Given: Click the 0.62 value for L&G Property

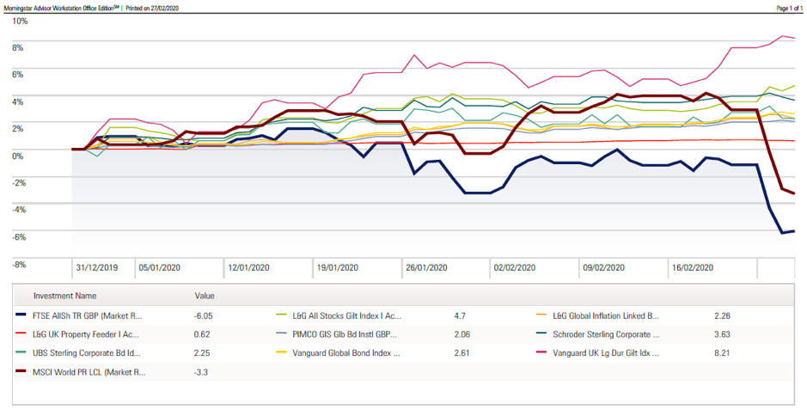Looking at the screenshot, I should click(203, 334).
